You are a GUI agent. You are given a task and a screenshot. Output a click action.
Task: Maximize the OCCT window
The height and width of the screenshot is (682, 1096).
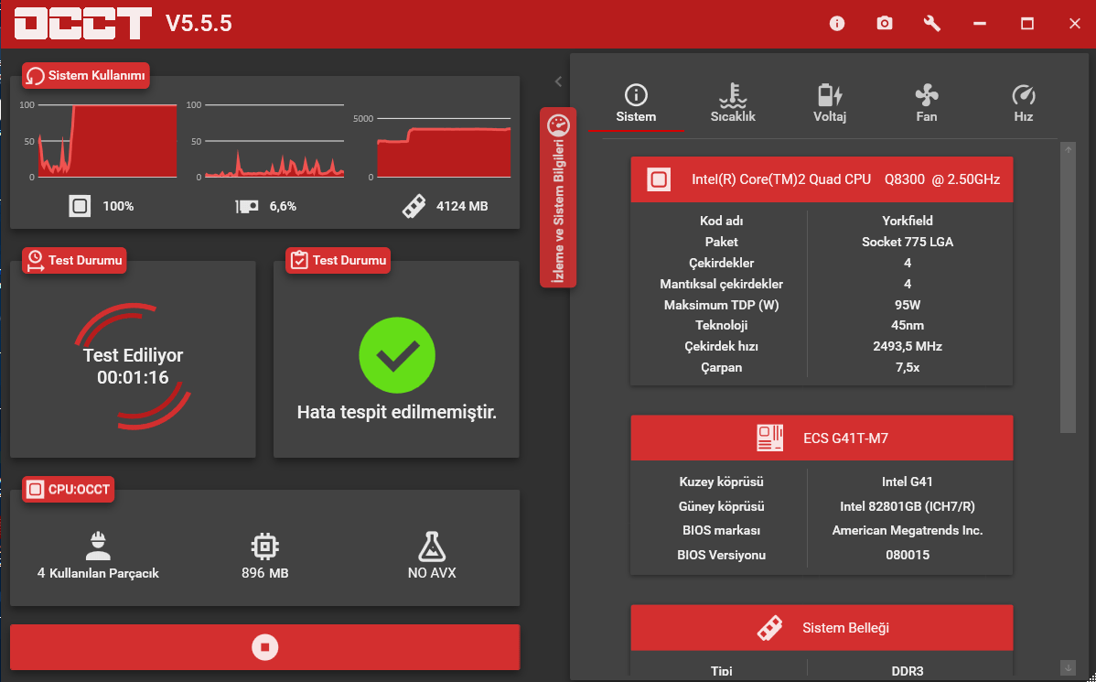click(1026, 23)
